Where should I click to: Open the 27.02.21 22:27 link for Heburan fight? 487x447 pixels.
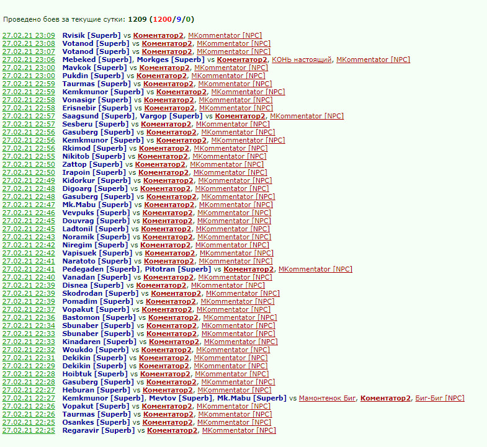point(29,391)
